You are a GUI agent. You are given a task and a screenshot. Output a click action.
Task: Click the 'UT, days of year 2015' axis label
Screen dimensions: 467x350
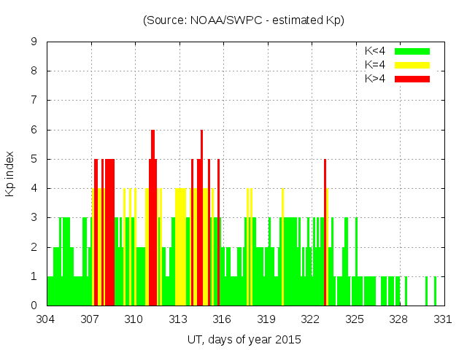(244, 339)
